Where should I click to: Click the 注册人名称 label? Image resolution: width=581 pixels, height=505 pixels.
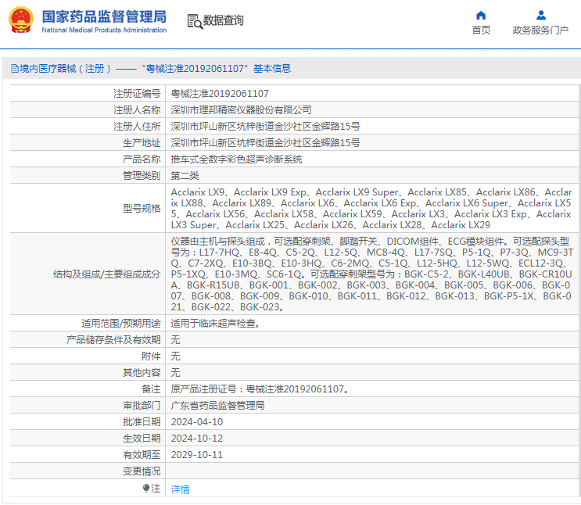pyautogui.click(x=137, y=109)
